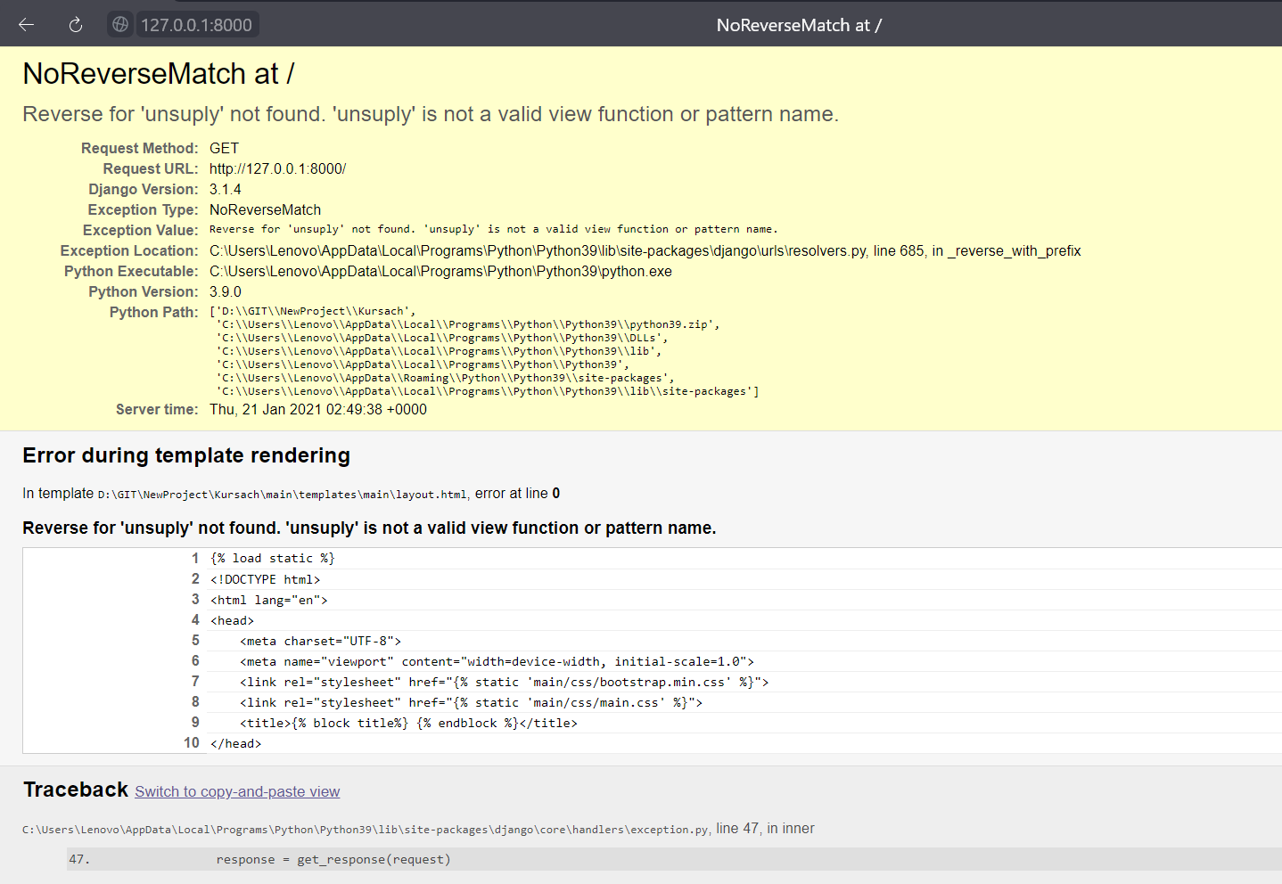This screenshot has width=1282, height=884.
Task: Click the NoReverseMatch at / window title
Action: pyautogui.click(x=799, y=25)
